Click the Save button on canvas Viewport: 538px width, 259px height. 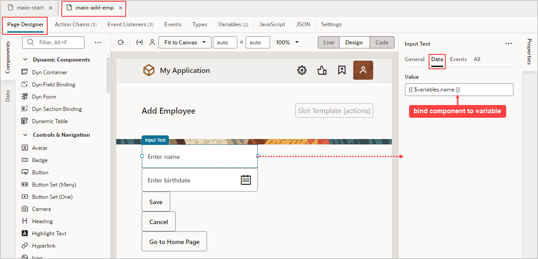[x=156, y=202]
